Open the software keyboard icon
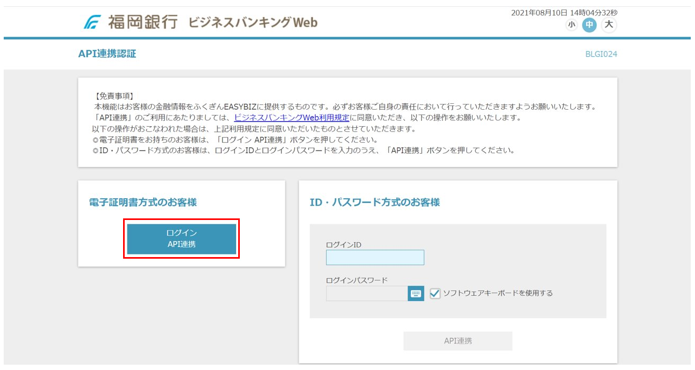This screenshot has width=695, height=370. point(416,294)
